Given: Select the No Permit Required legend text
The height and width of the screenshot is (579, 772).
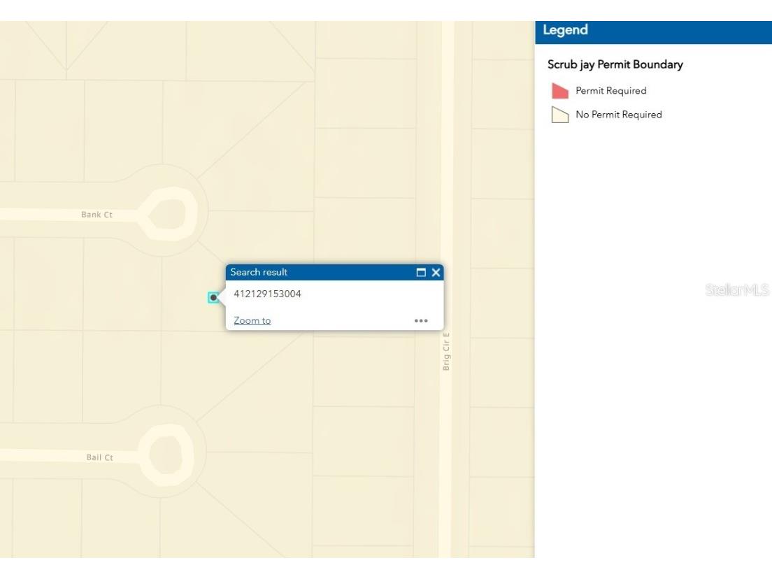Looking at the screenshot, I should pyautogui.click(x=618, y=115).
